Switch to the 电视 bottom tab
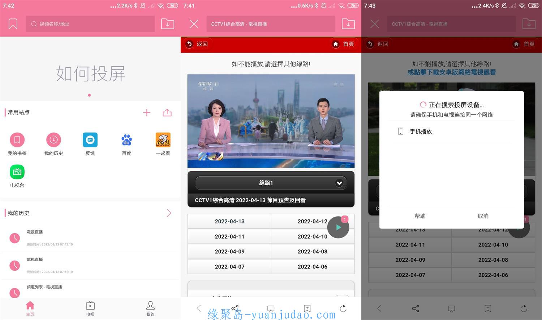The height and width of the screenshot is (320, 542). click(90, 308)
